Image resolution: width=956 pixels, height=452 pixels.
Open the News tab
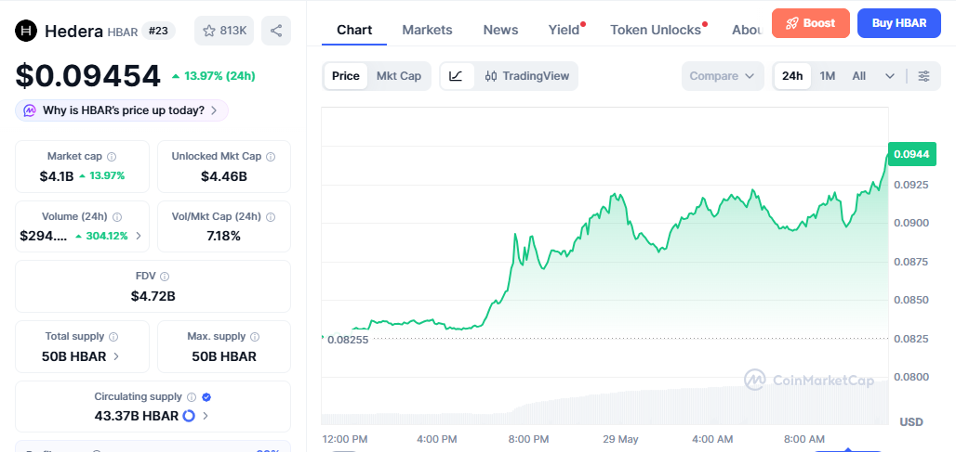pyautogui.click(x=500, y=30)
